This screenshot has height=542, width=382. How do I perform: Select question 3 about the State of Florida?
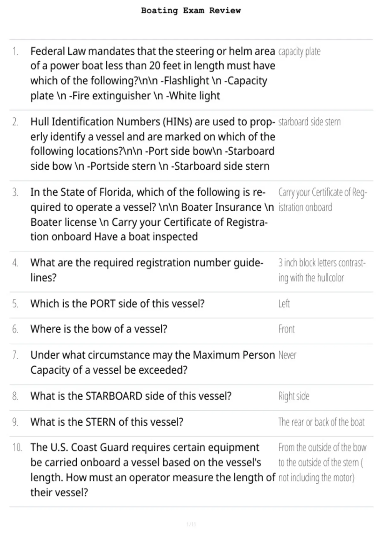pyautogui.click(x=152, y=214)
